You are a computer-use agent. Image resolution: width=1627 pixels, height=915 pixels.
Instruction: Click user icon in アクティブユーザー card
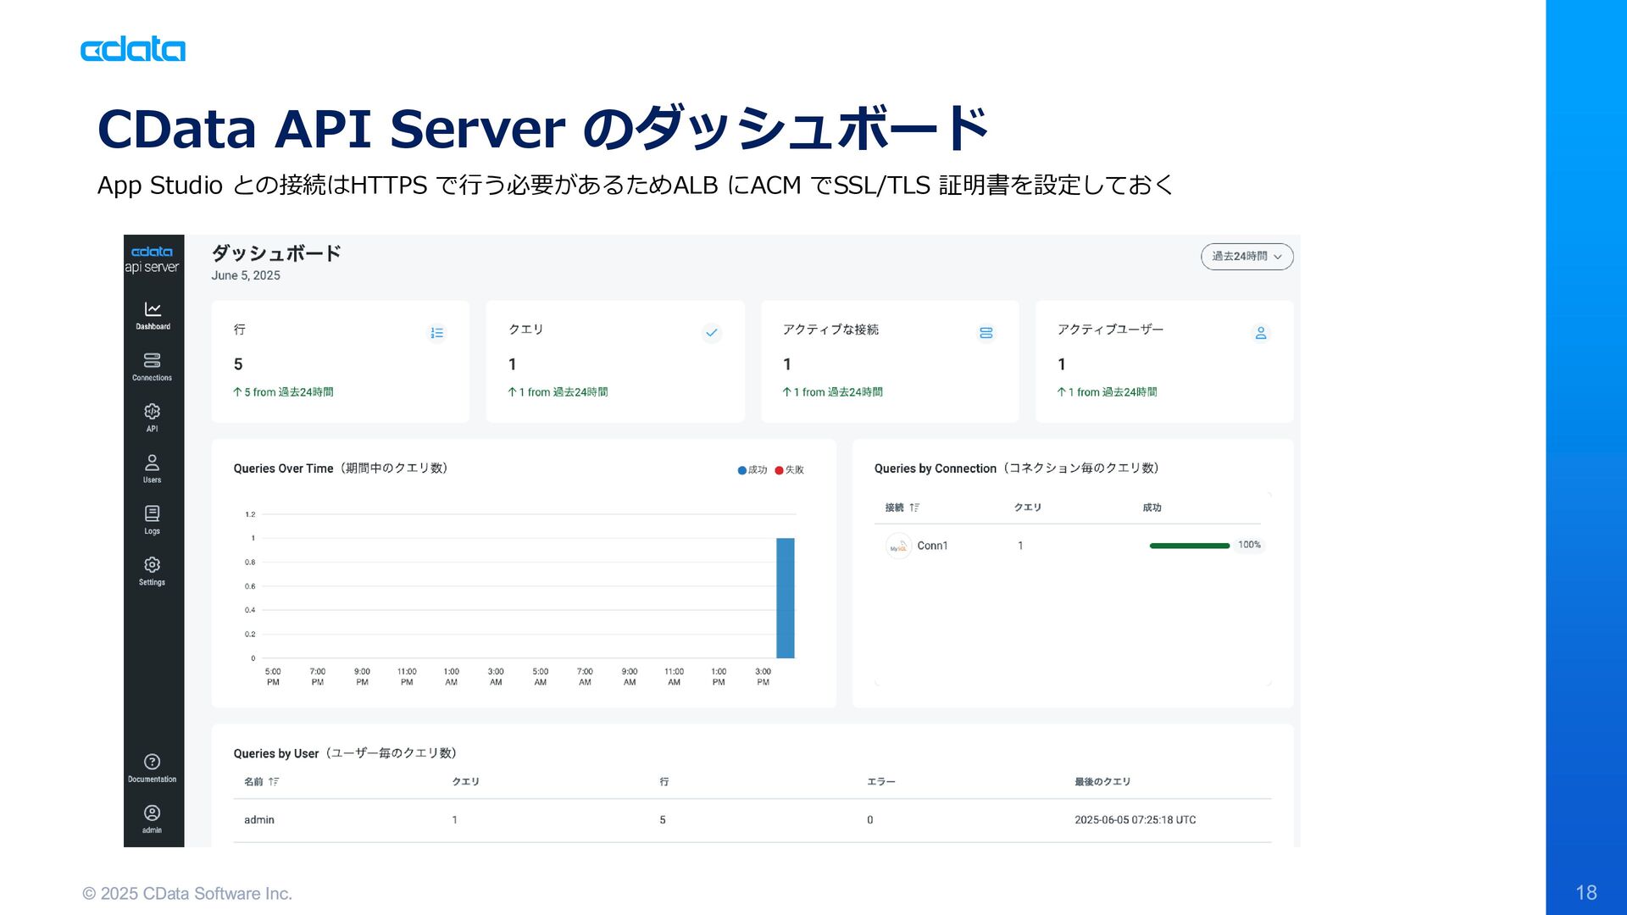[1261, 333]
